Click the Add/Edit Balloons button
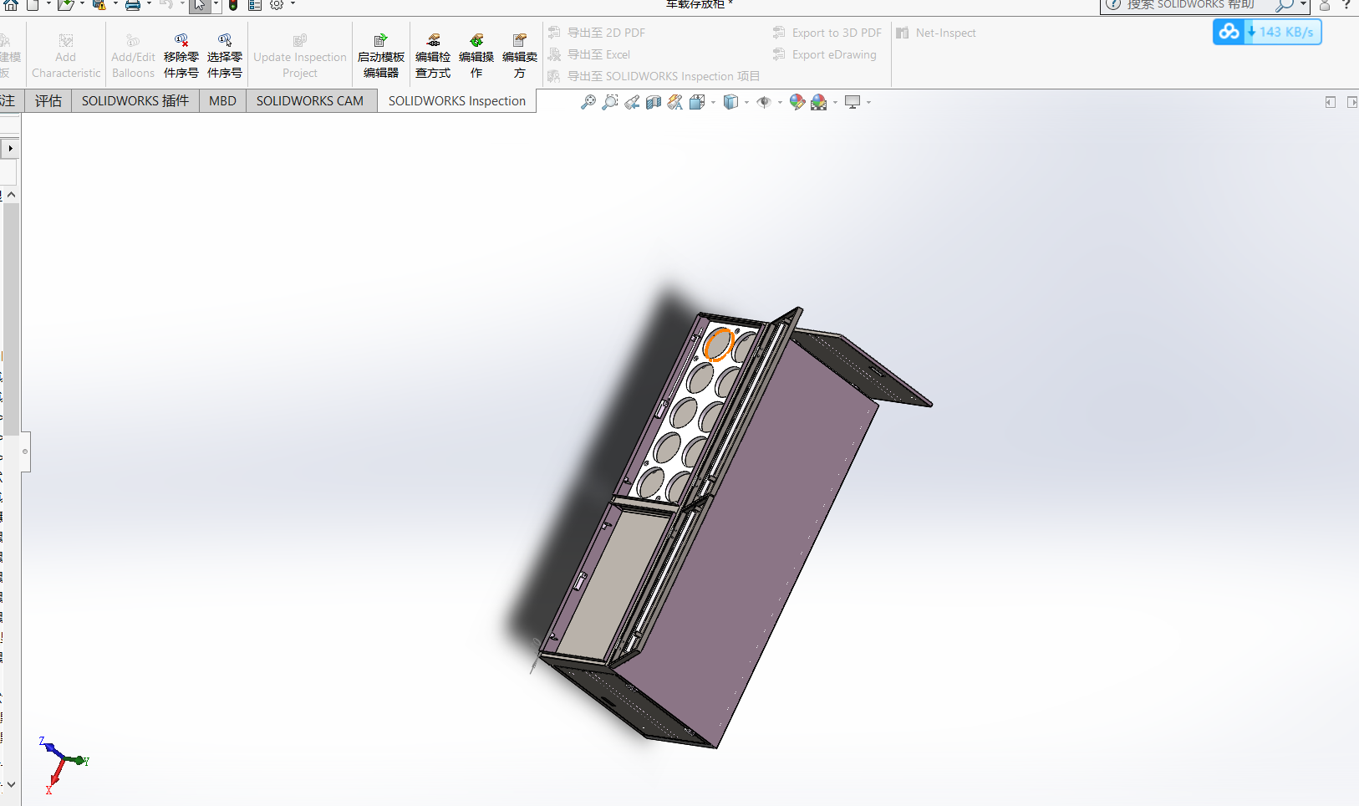Image resolution: width=1359 pixels, height=806 pixels. (134, 55)
